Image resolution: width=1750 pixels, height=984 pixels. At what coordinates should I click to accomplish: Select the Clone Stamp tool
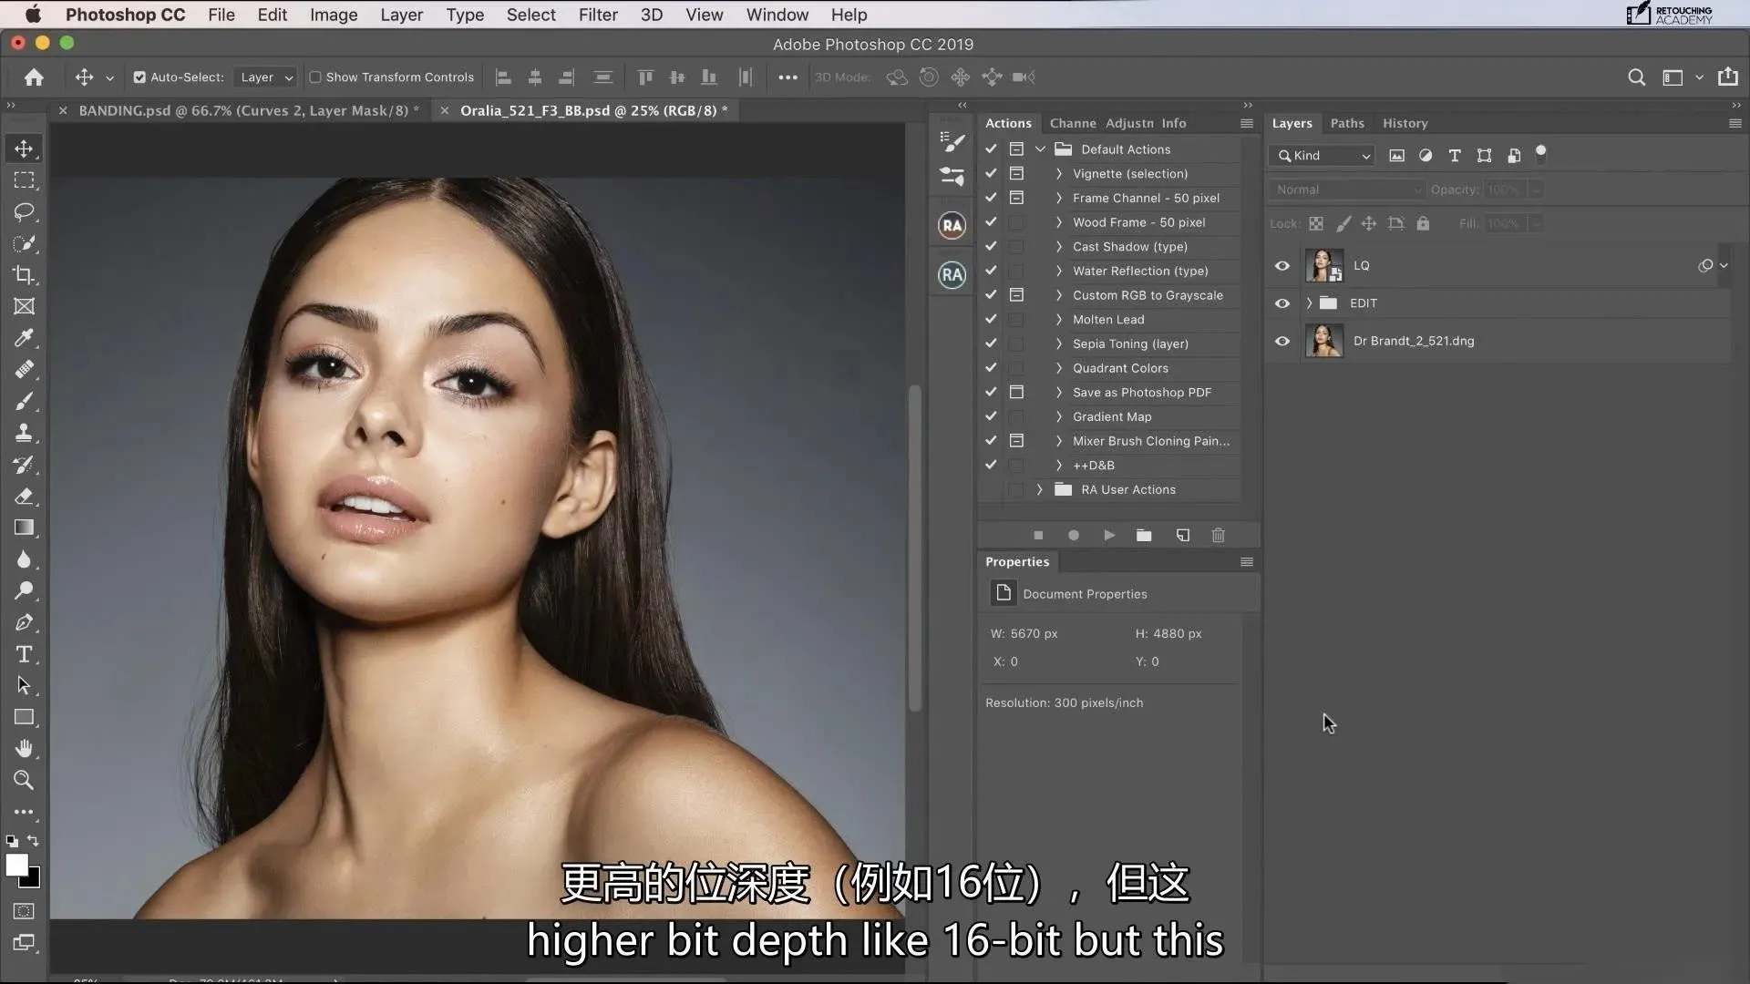click(24, 433)
